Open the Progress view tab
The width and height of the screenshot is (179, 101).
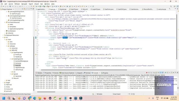coord(105,73)
